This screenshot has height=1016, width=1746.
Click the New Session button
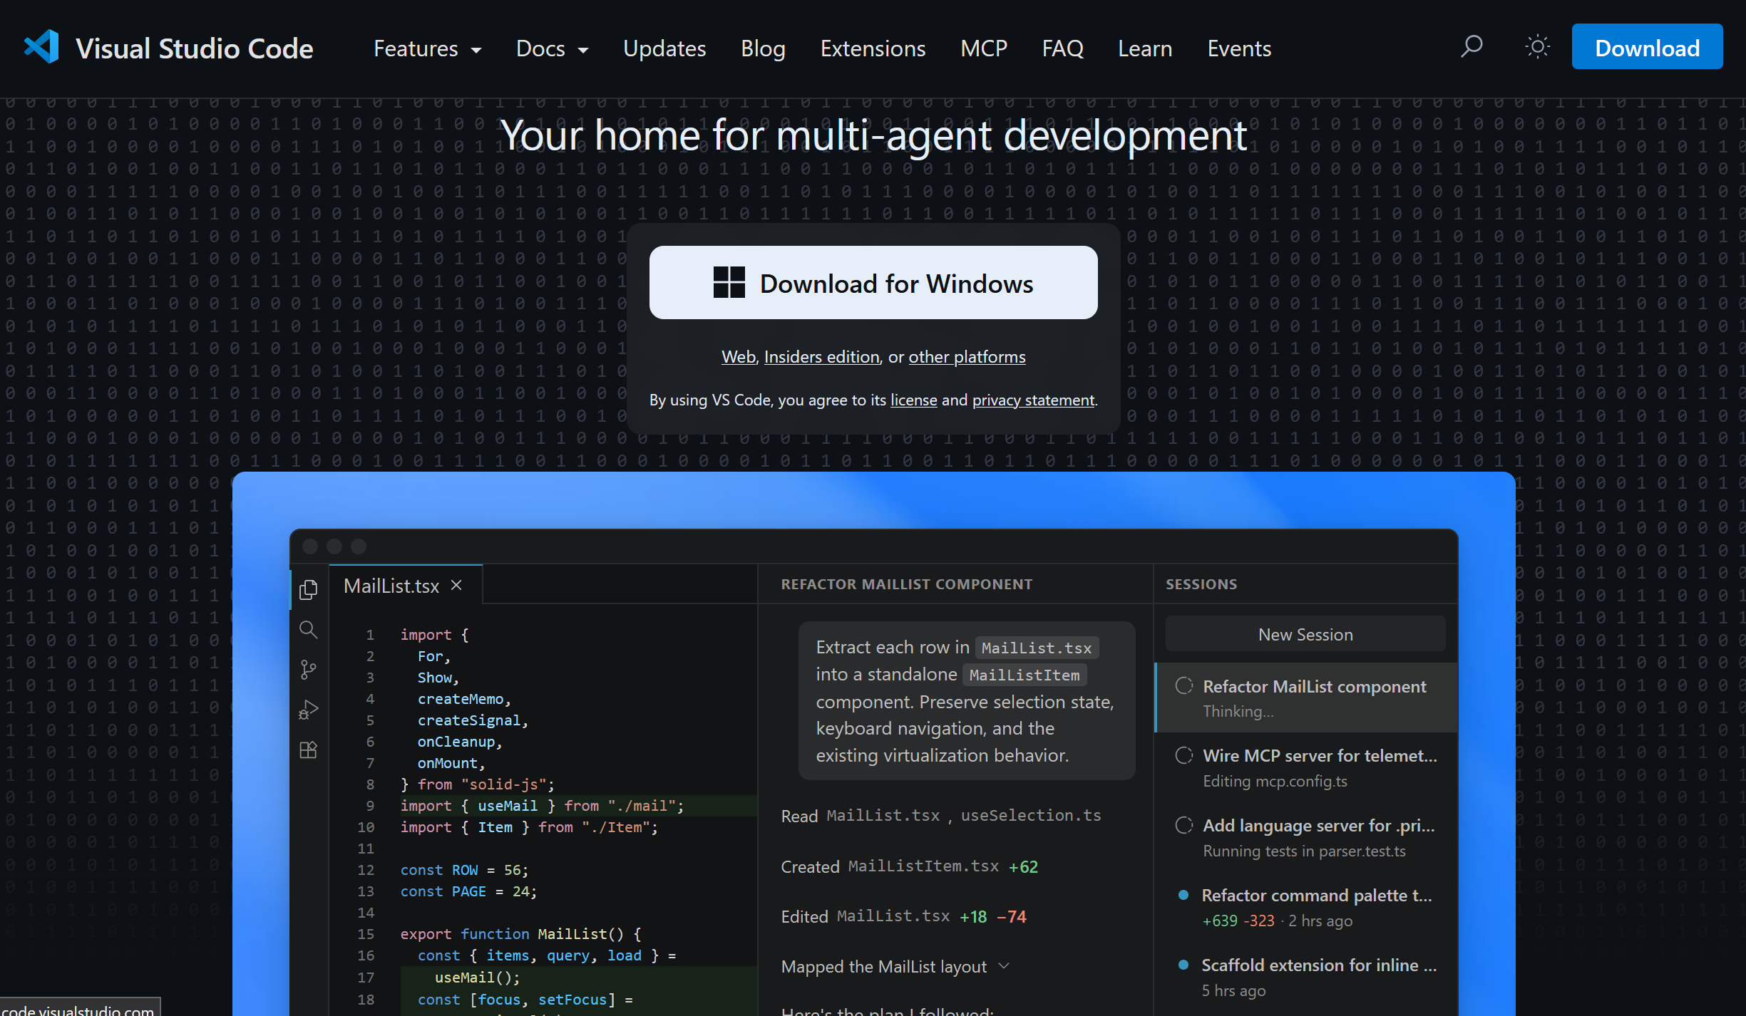tap(1305, 634)
